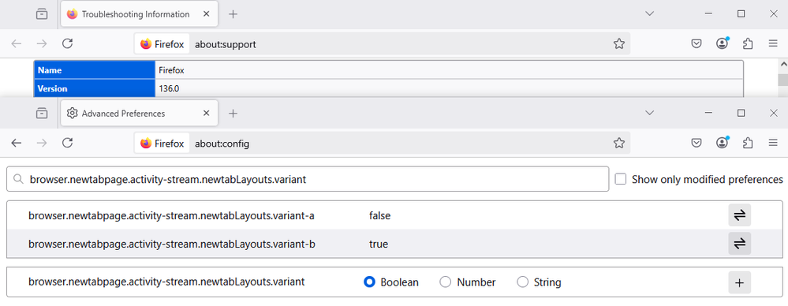The width and height of the screenshot is (788, 306).
Task: Select the Version header cell
Action: (x=95, y=88)
